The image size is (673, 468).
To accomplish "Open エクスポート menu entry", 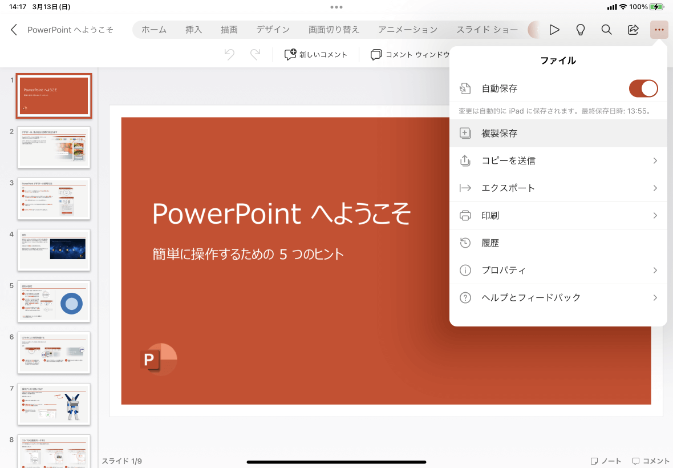I will coord(558,188).
